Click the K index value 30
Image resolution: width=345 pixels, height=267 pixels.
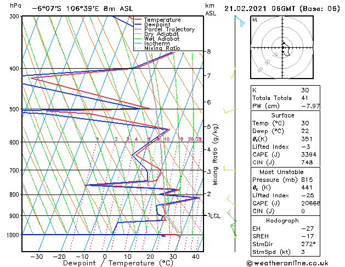(305, 90)
